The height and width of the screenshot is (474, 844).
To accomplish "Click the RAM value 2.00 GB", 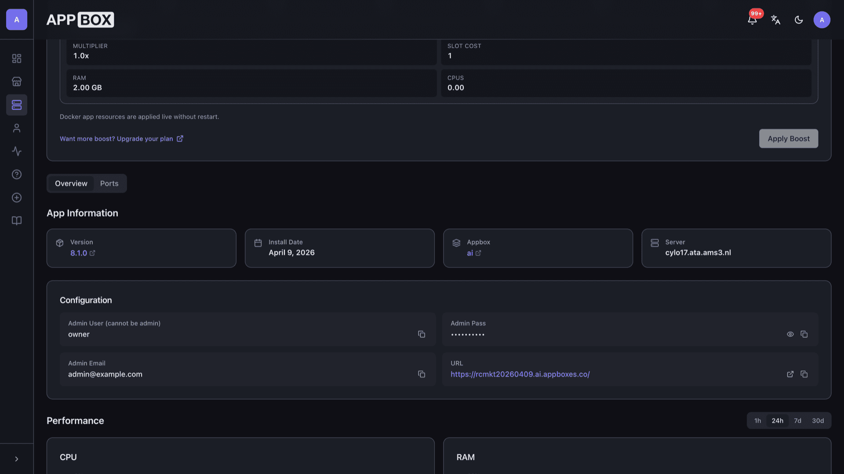I will point(87,87).
